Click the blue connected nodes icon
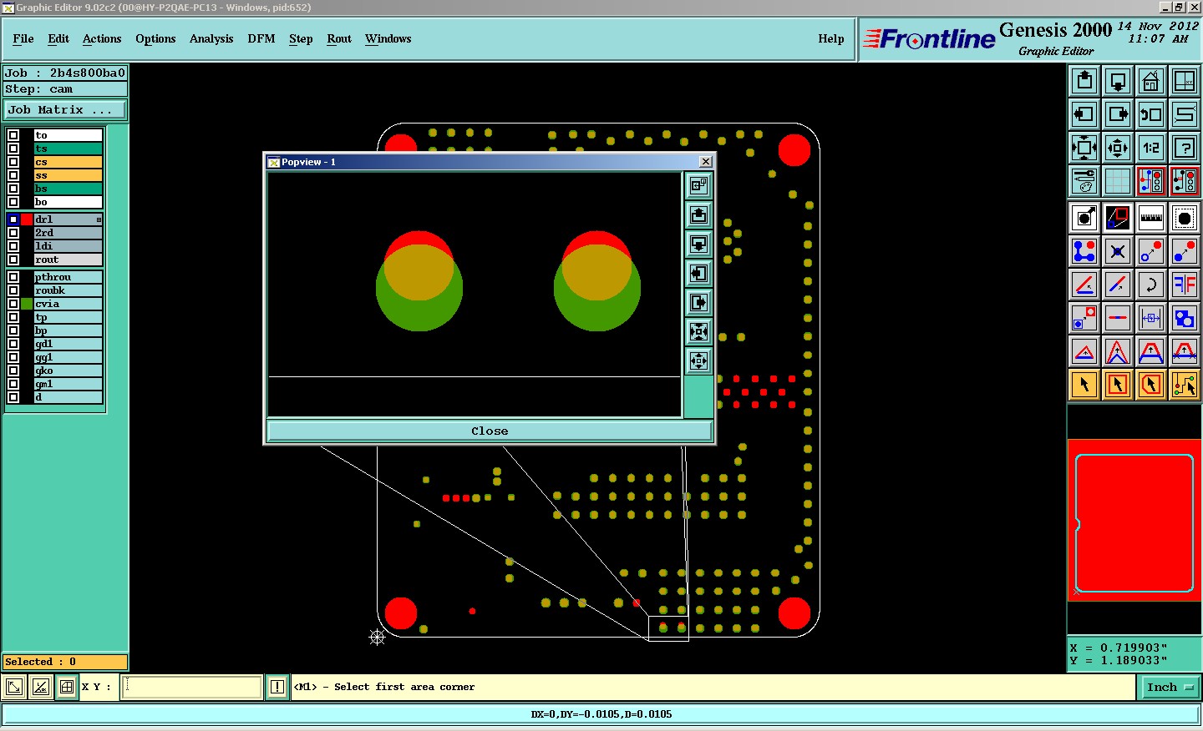This screenshot has width=1203, height=731. coord(1084,251)
